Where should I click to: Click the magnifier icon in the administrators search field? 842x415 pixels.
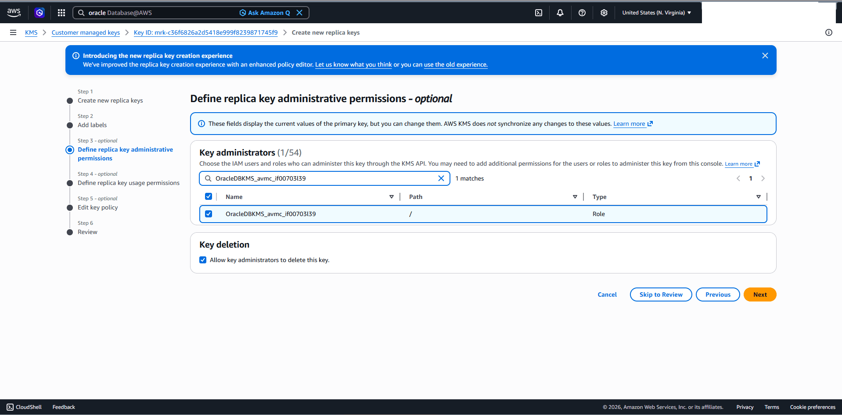point(208,178)
